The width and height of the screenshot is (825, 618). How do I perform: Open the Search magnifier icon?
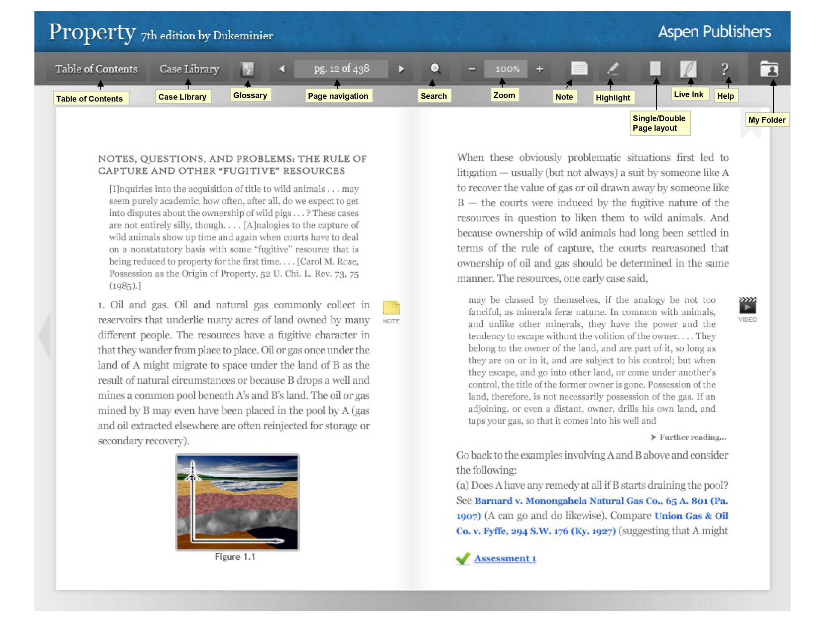(435, 69)
